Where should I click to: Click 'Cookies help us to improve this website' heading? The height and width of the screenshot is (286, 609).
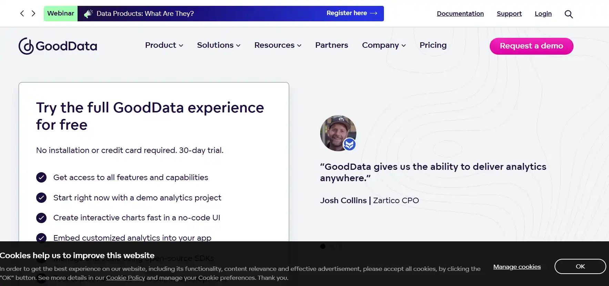77,255
